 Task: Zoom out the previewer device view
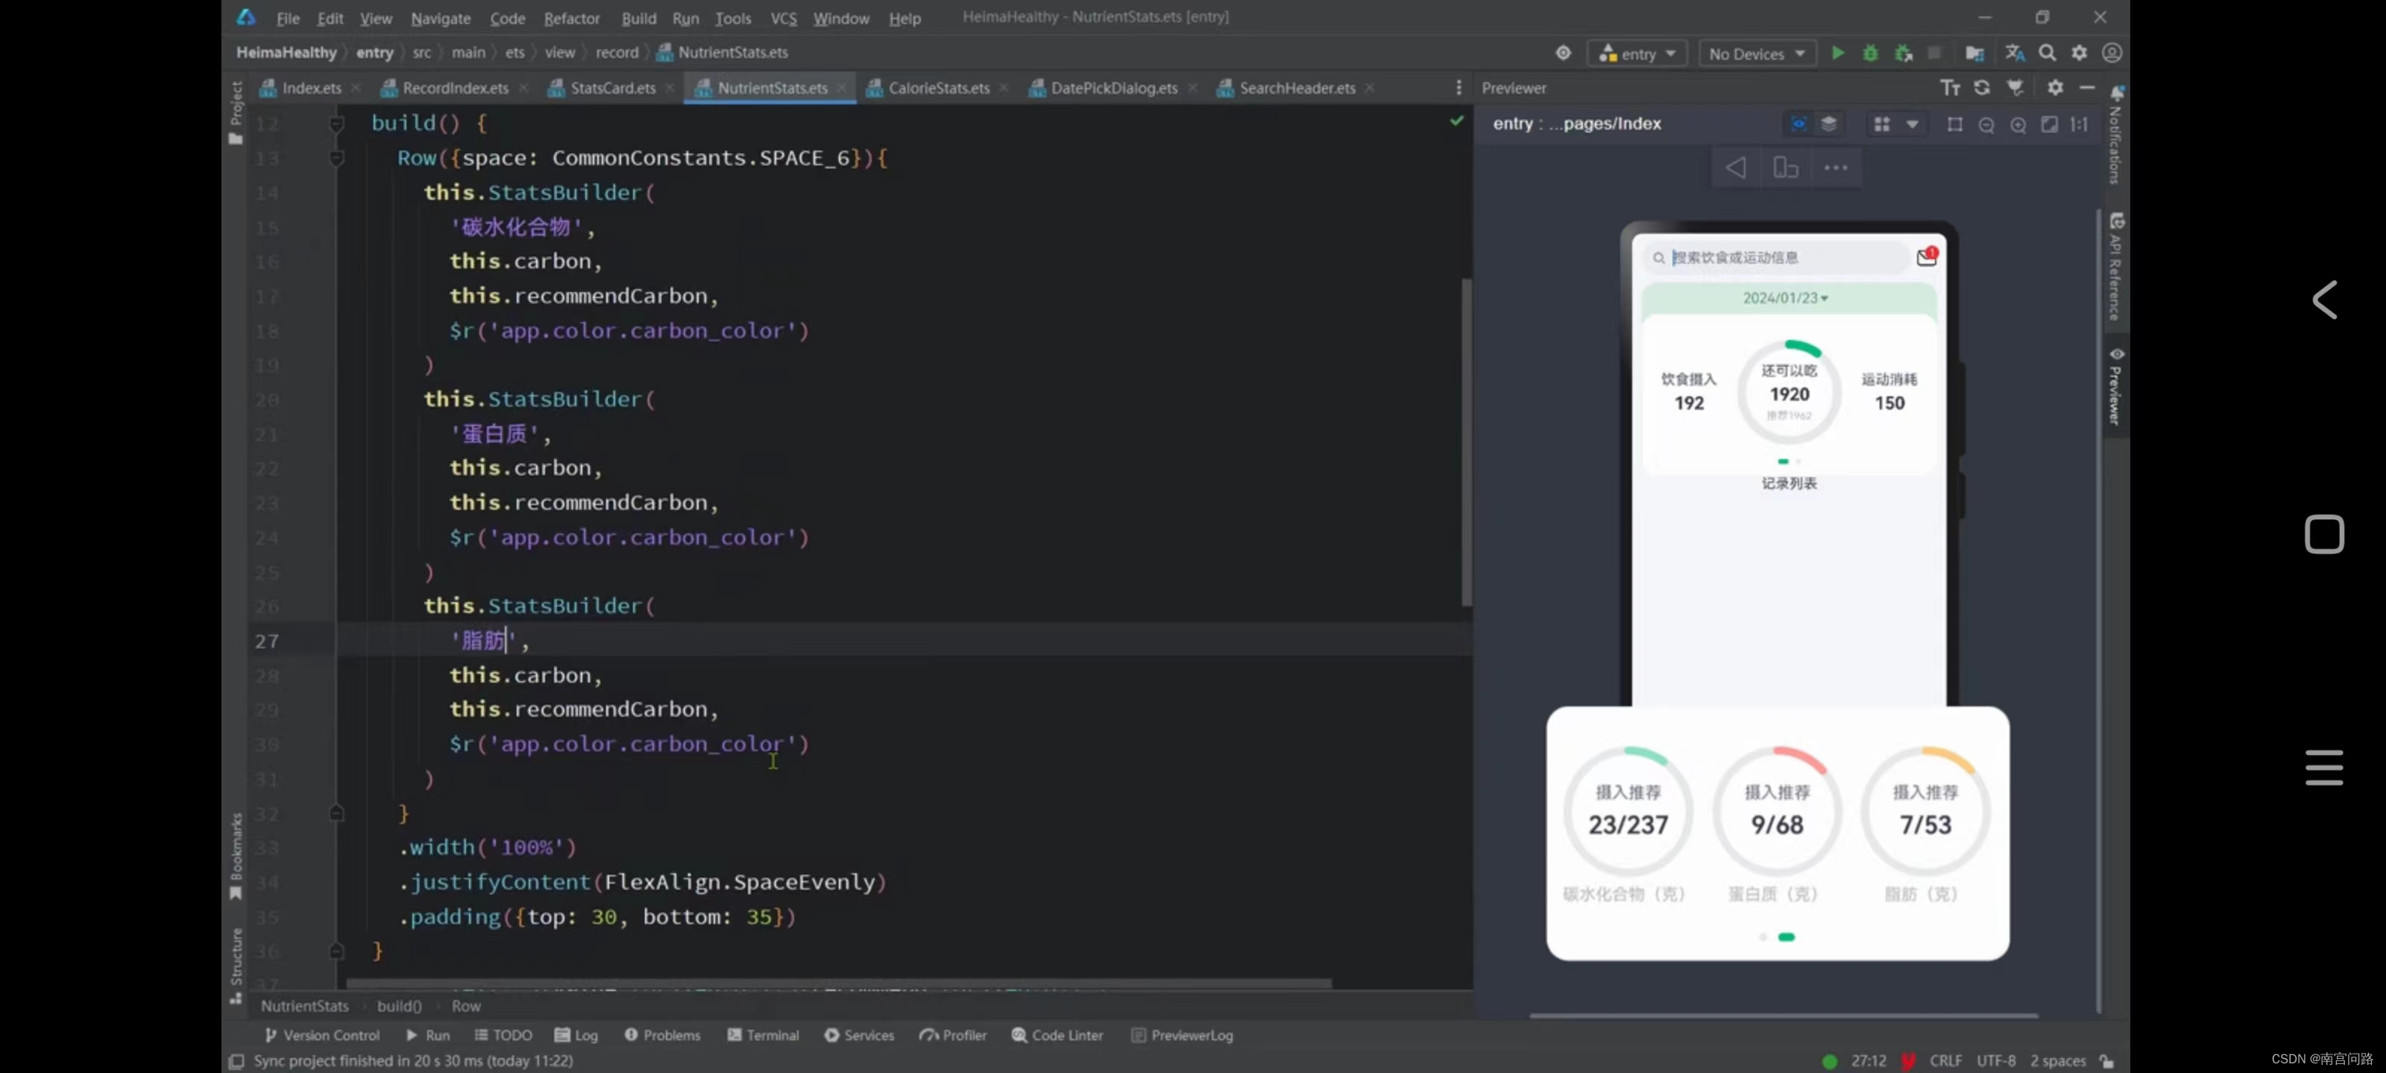(x=1986, y=125)
